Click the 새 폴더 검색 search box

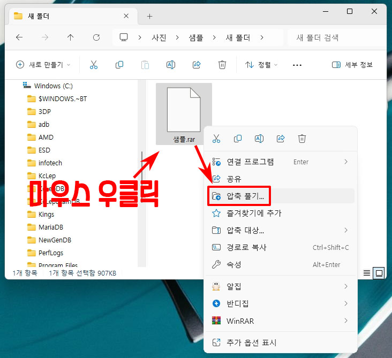click(x=336, y=37)
